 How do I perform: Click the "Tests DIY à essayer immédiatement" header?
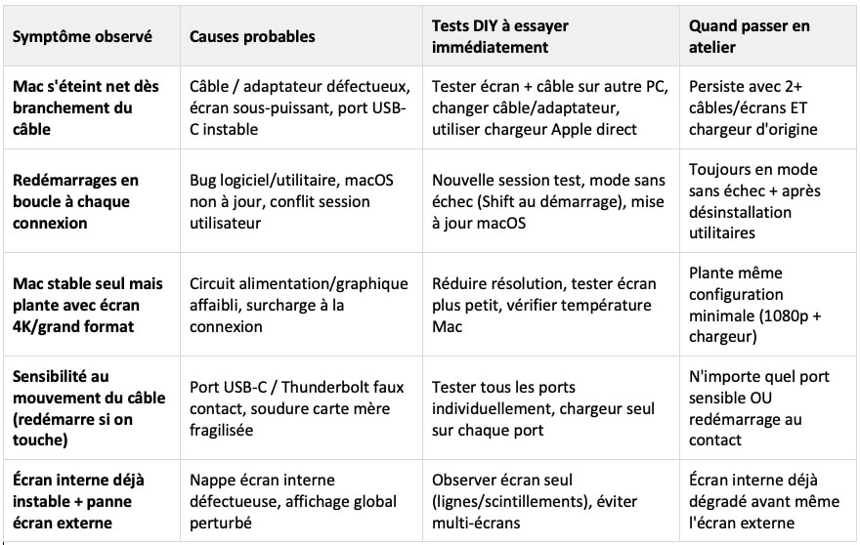point(501,36)
